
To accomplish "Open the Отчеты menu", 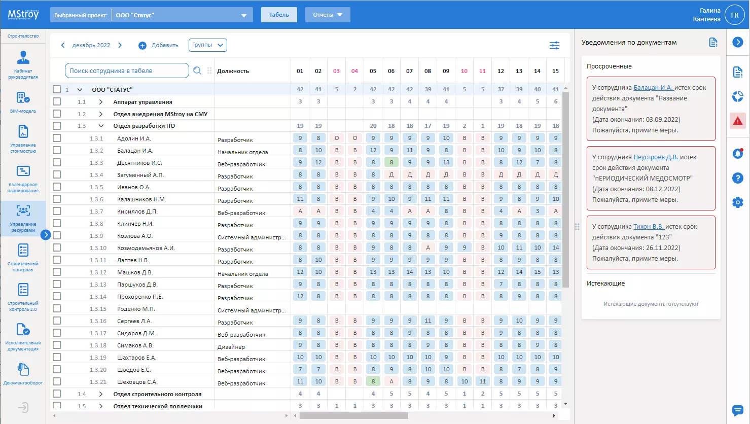I will (x=327, y=15).
